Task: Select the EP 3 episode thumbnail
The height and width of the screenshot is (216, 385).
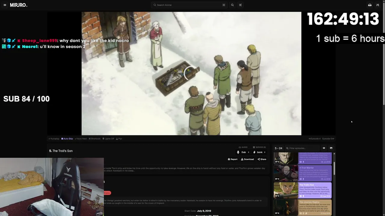Action: (286, 158)
